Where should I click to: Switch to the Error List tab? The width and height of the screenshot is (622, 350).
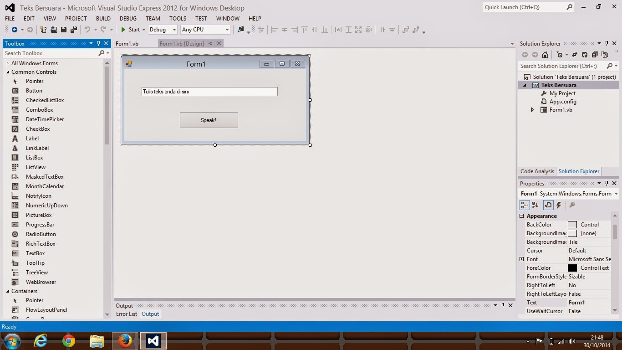click(127, 314)
